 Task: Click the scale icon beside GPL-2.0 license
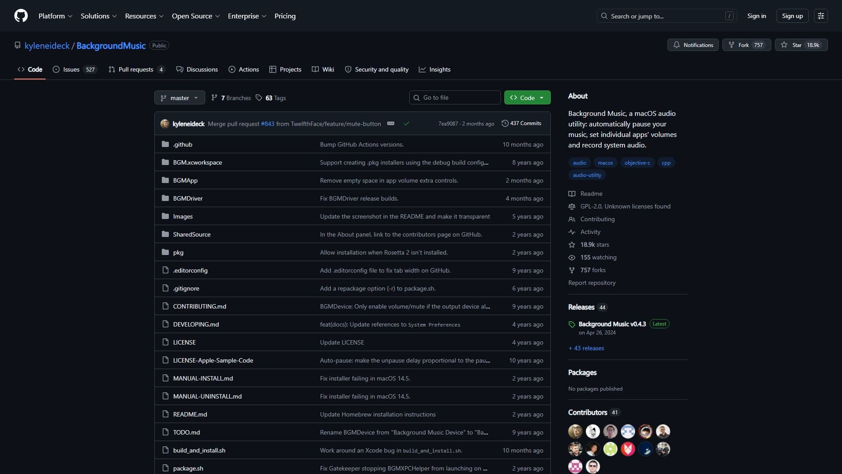pos(572,206)
